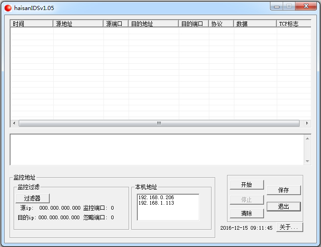
Task: Click the 开始 (Start) button
Action: tap(246, 185)
